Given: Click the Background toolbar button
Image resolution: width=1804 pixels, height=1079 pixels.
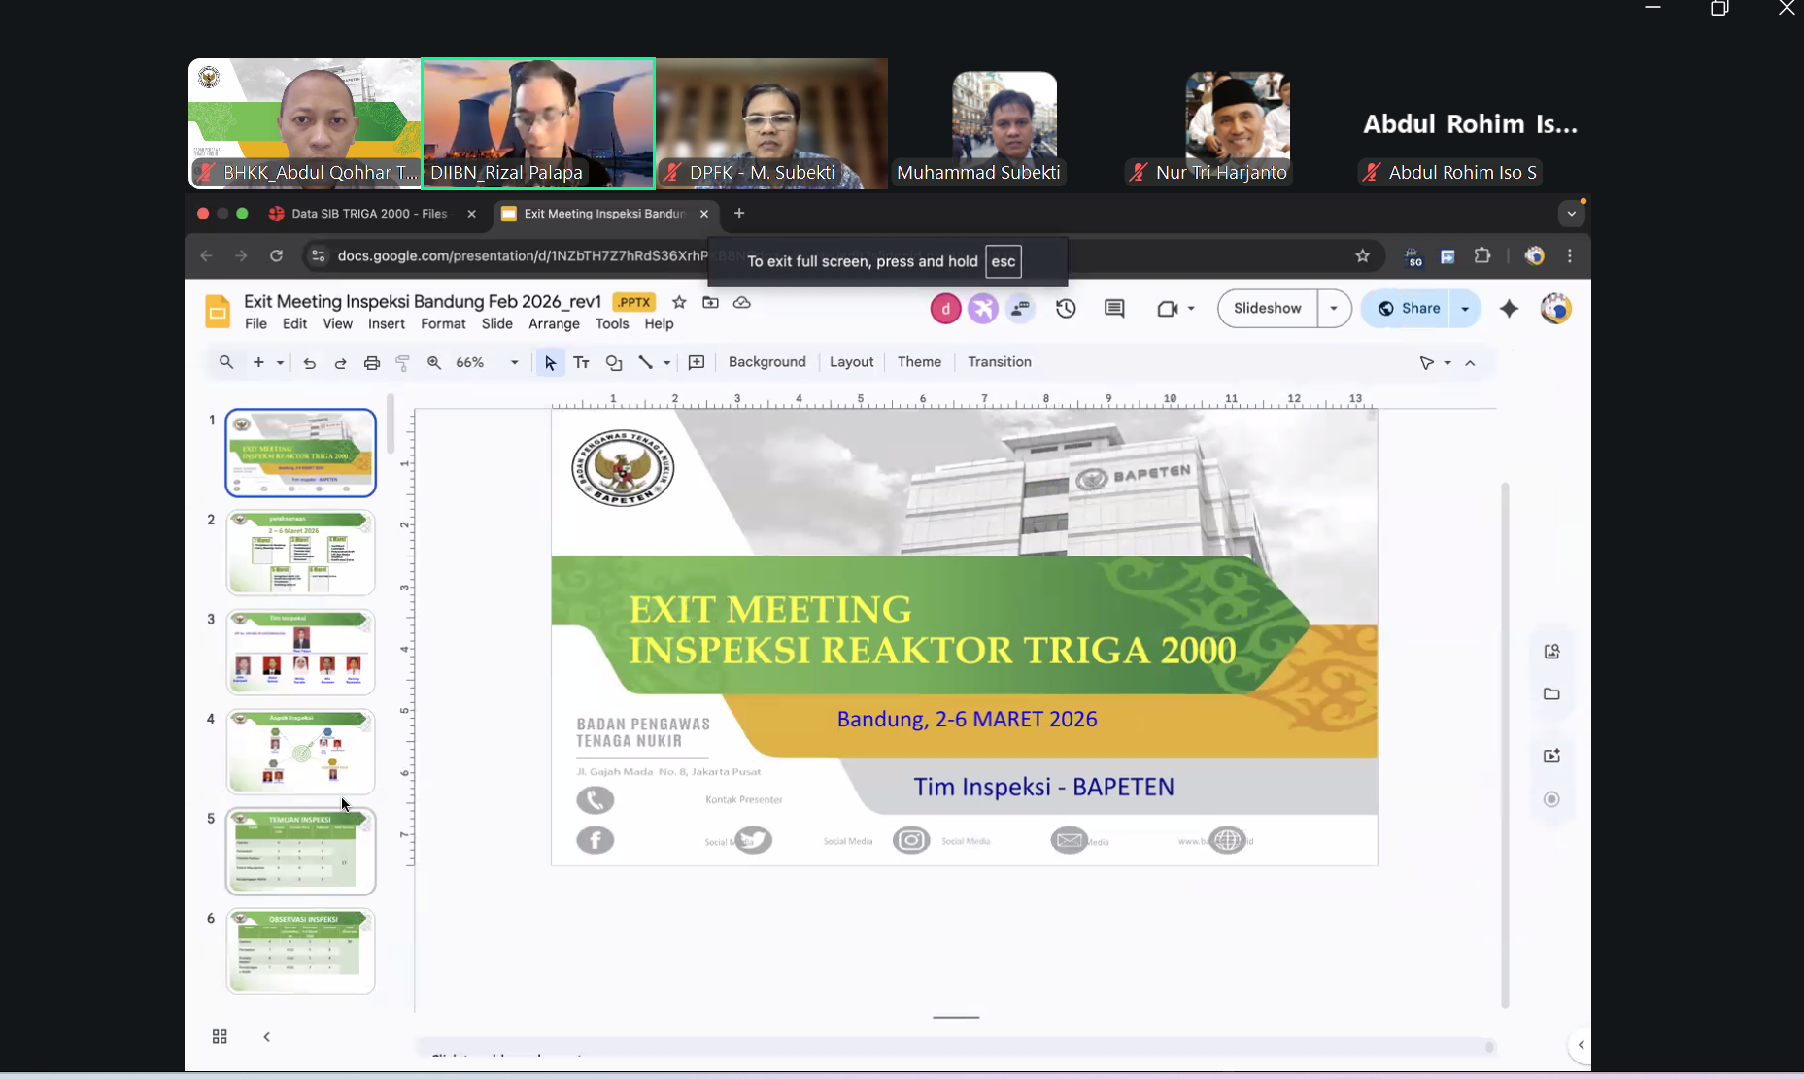Looking at the screenshot, I should (x=766, y=362).
